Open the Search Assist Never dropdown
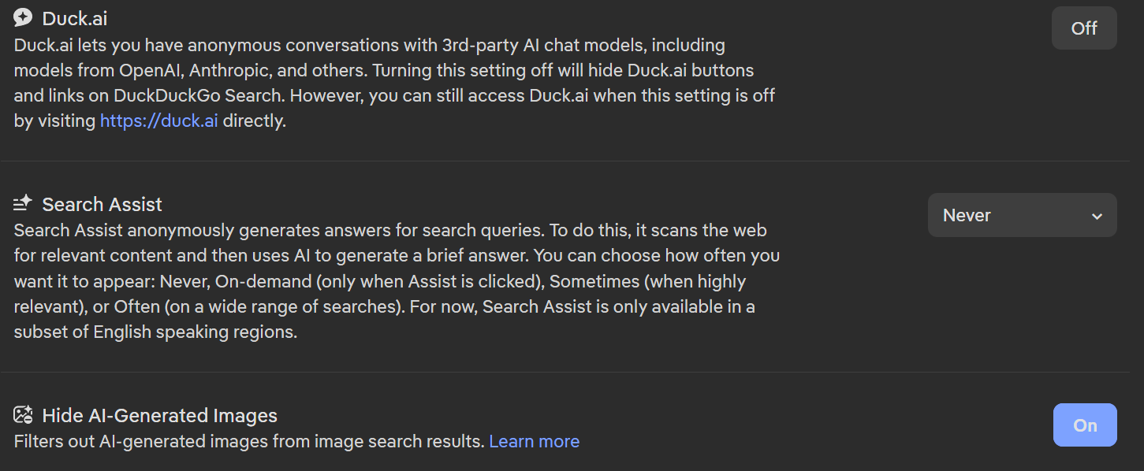 [1022, 215]
